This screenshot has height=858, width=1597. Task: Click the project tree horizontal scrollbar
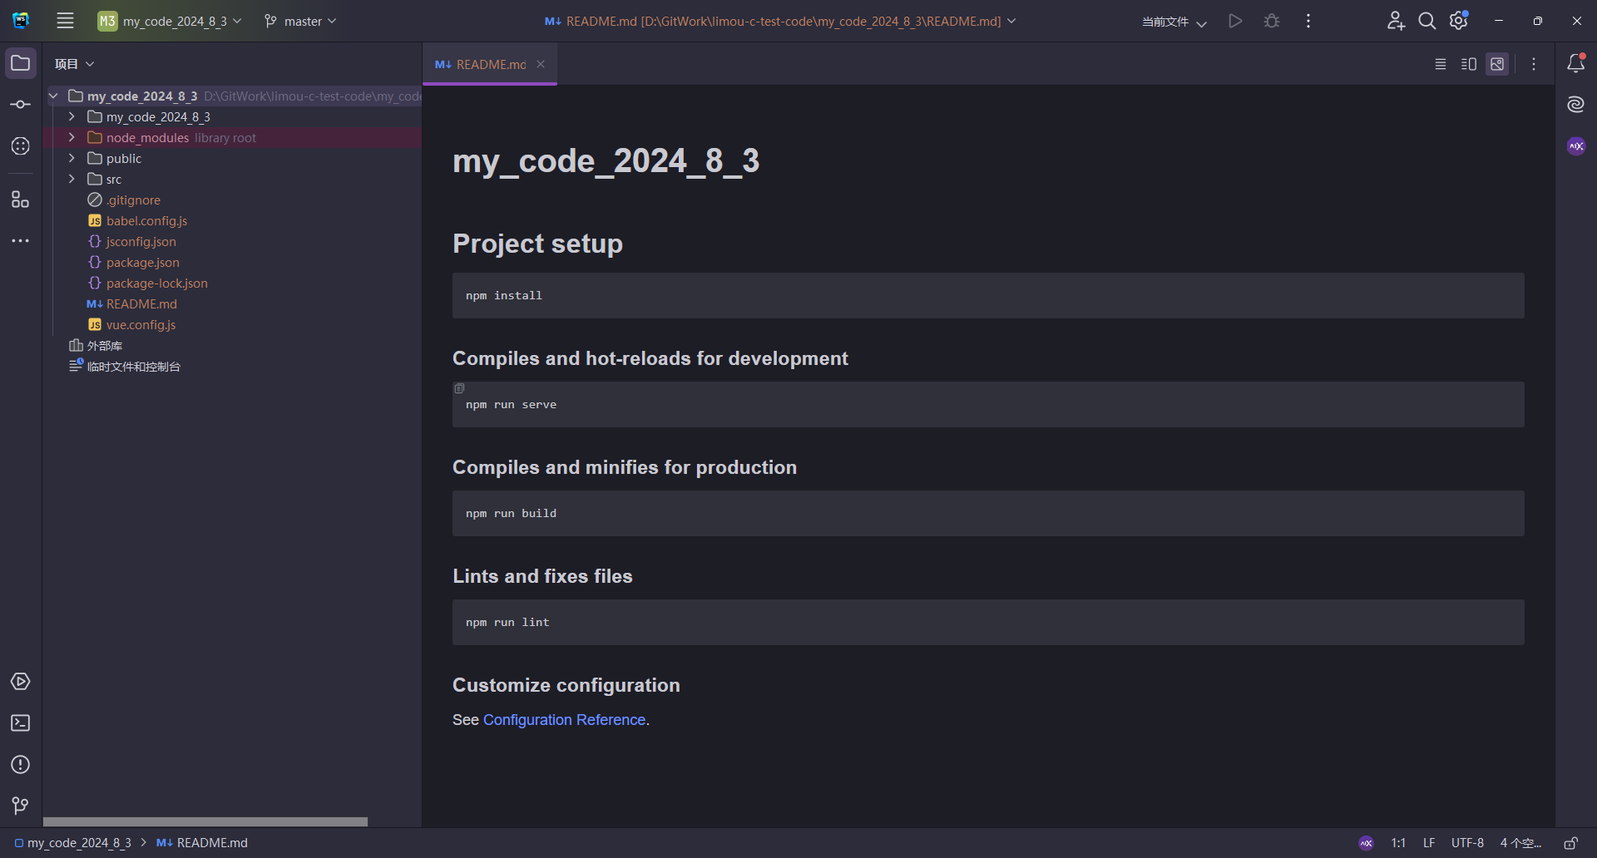[x=205, y=821]
